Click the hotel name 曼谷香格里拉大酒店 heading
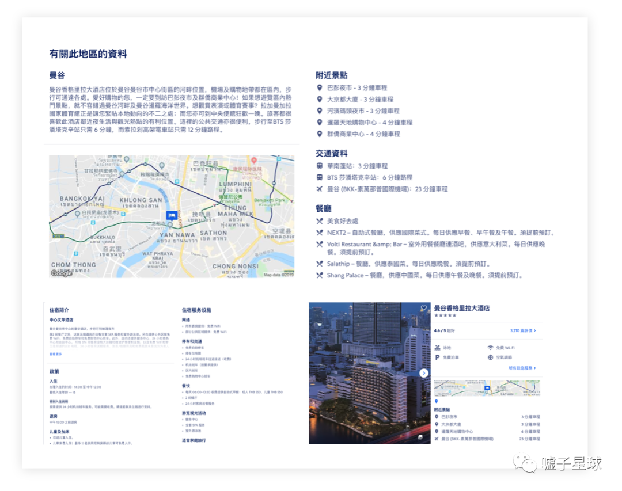622x491 pixels. pos(462,308)
